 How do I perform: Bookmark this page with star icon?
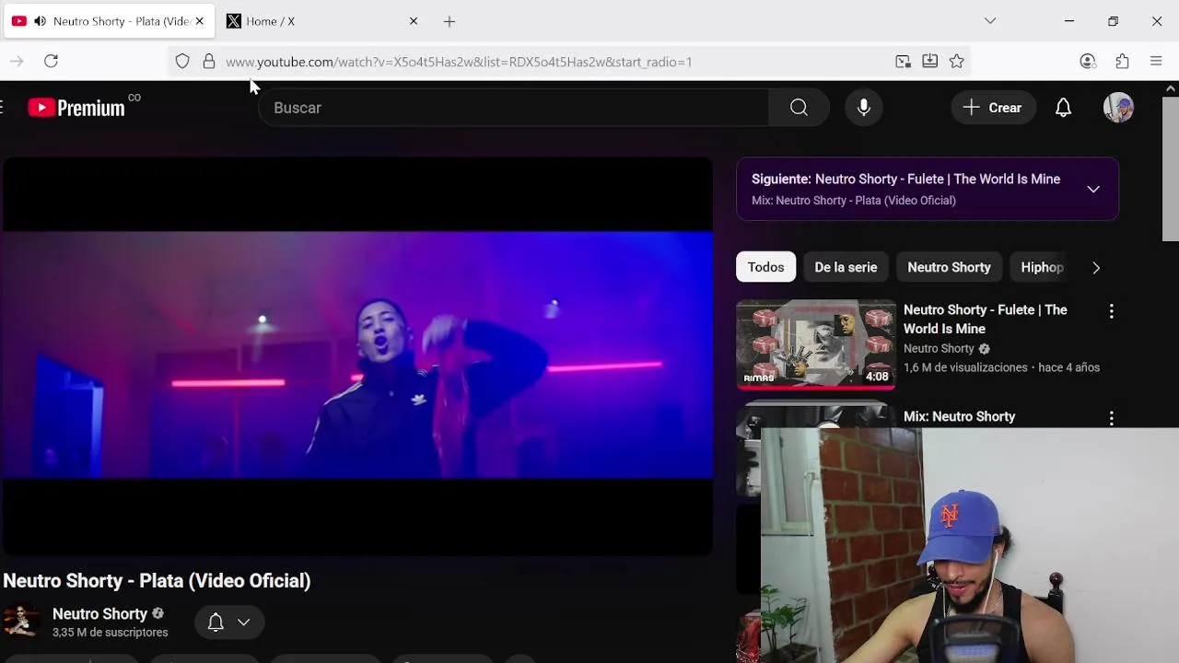(957, 62)
